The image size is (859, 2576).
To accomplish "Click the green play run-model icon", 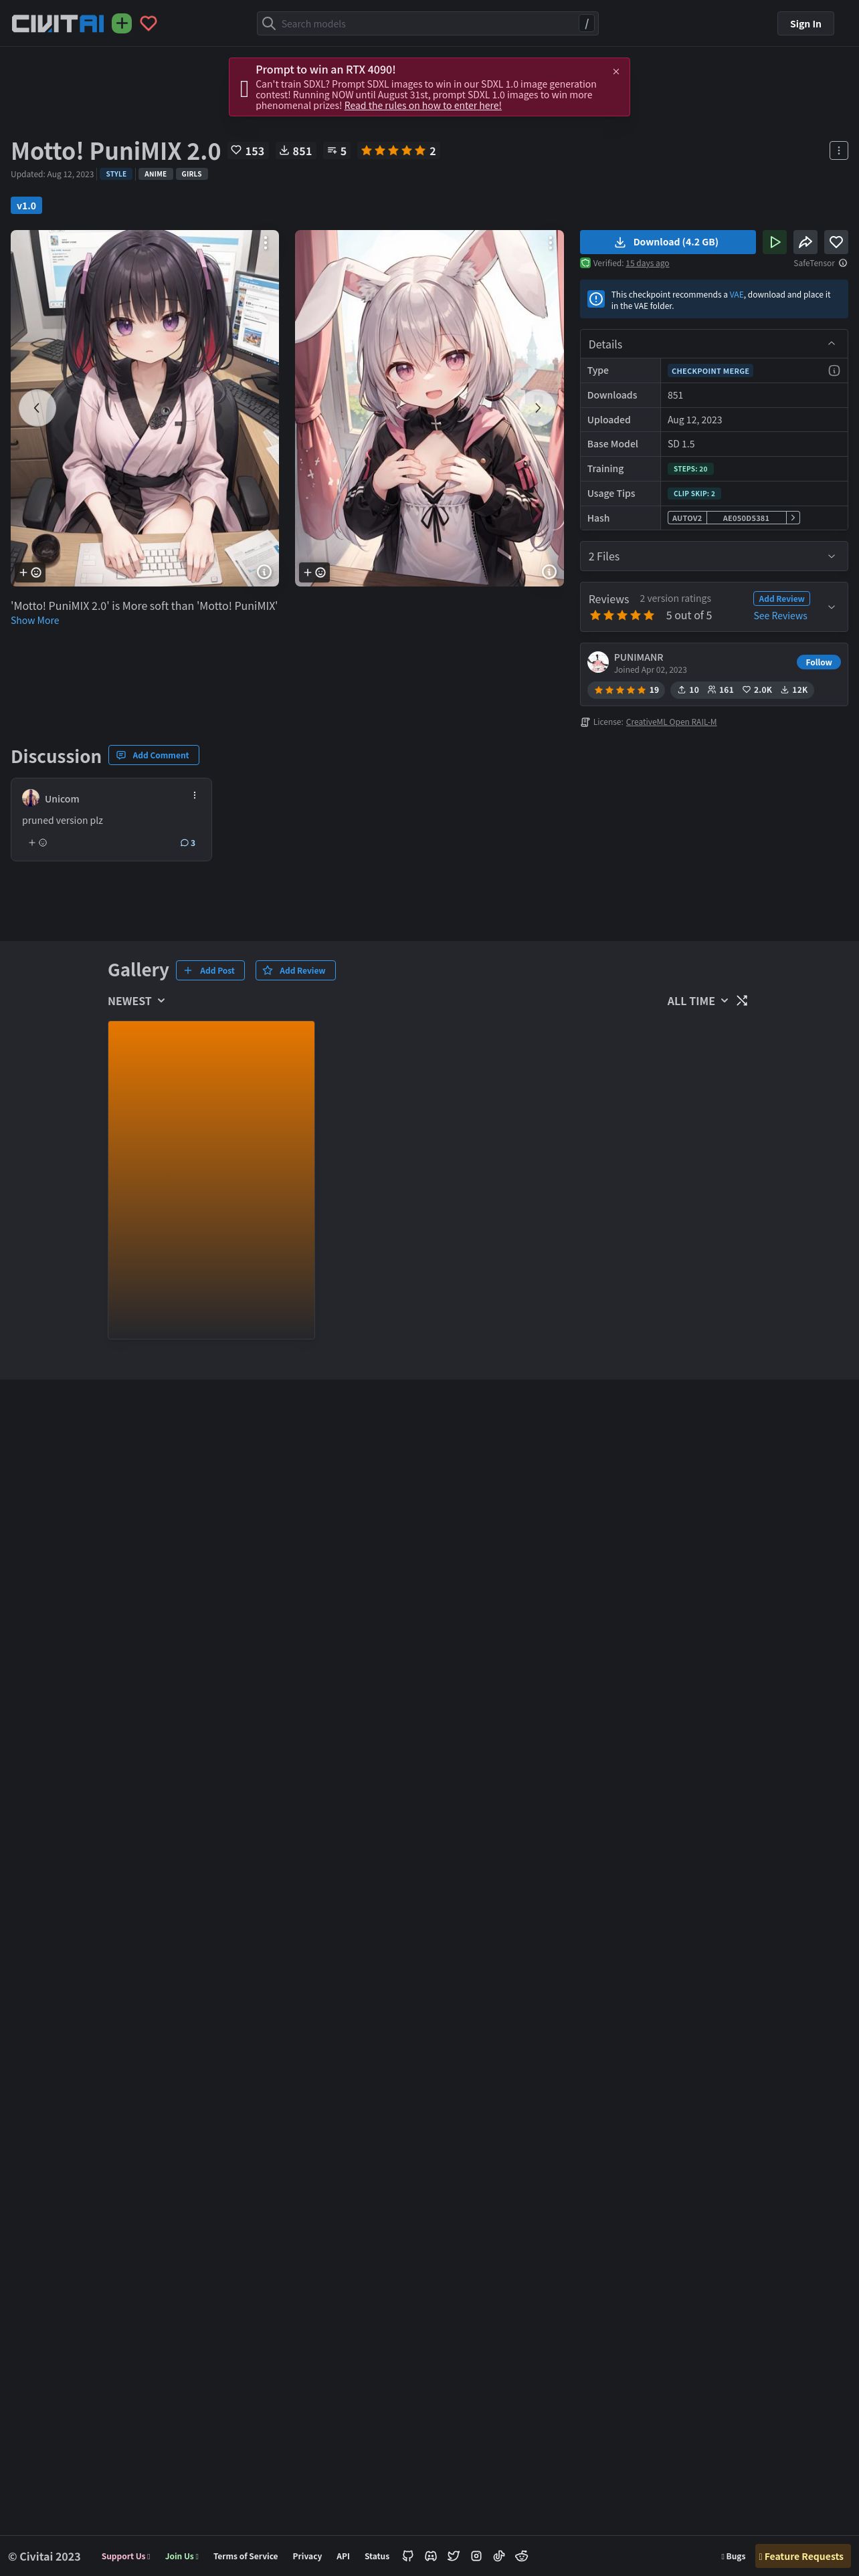I will 774,242.
